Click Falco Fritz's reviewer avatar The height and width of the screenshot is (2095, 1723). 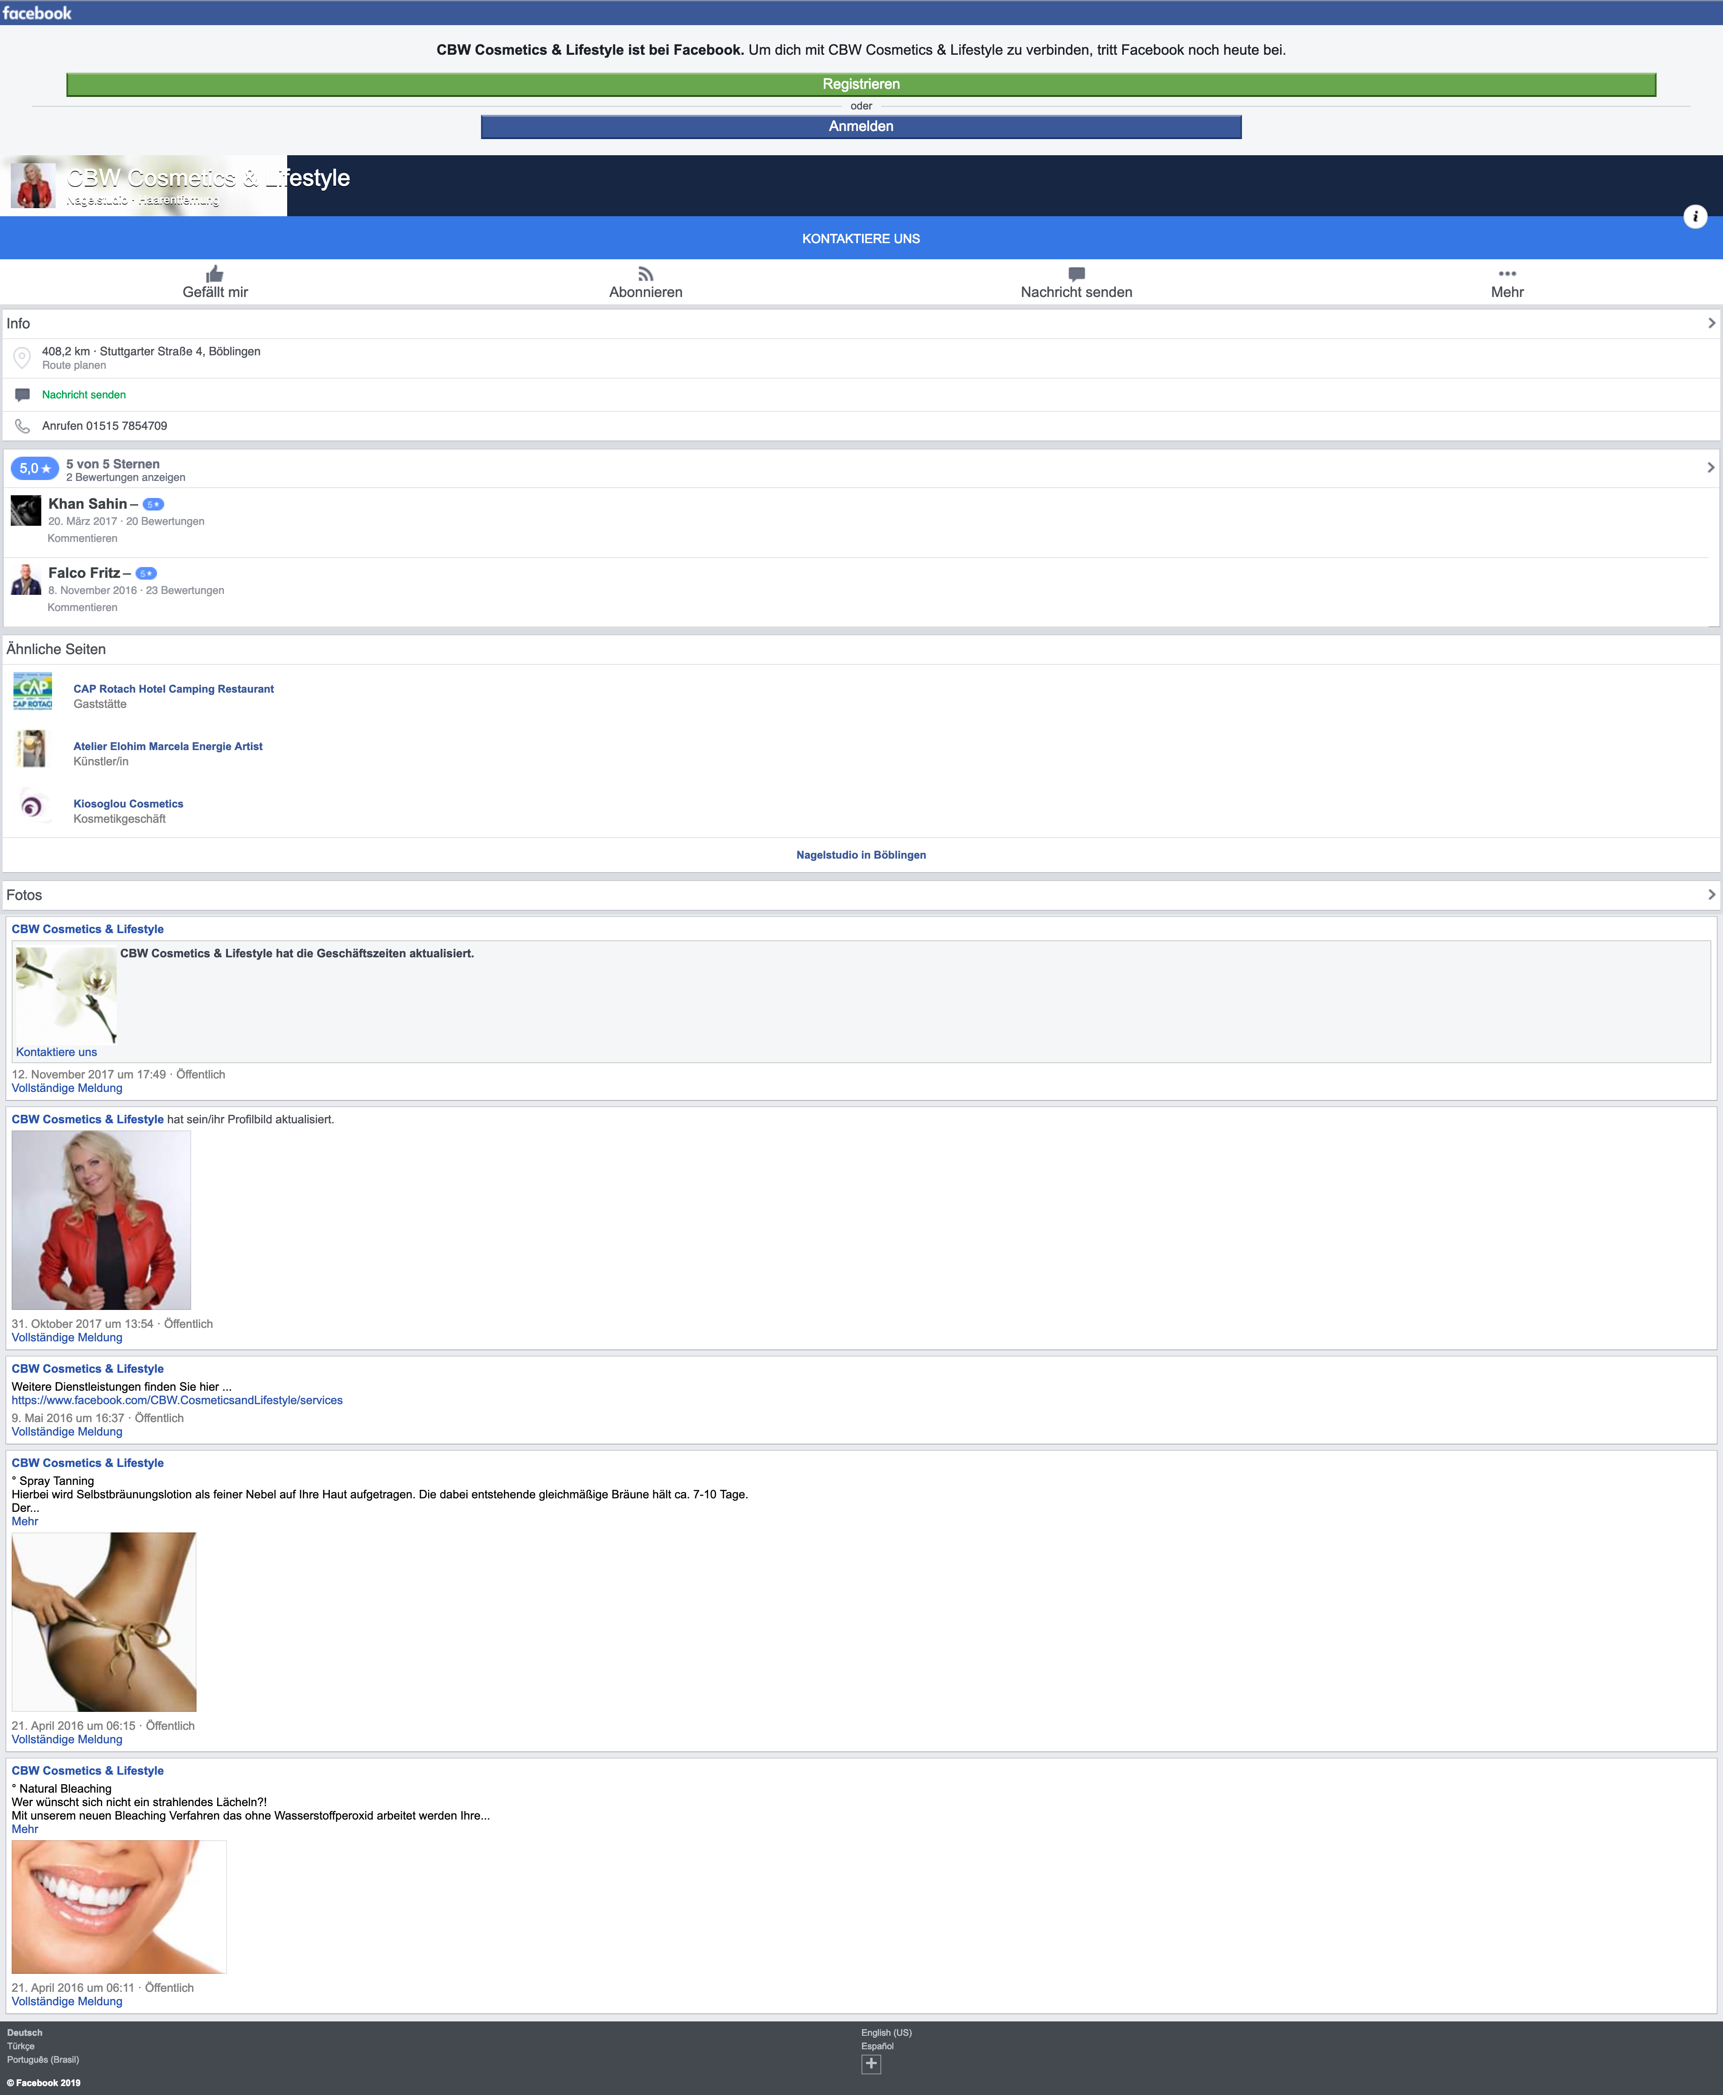[26, 580]
